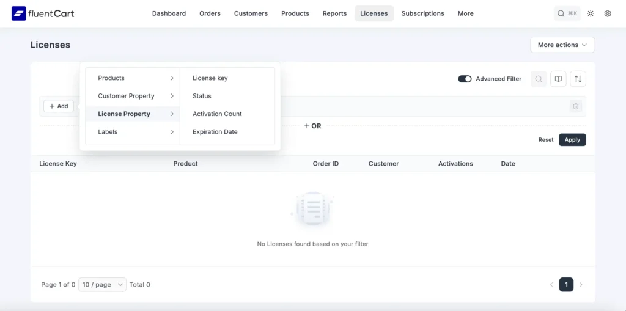Open the 10 / page size dropdown
Screen dimensions: 626x311
click(x=102, y=285)
